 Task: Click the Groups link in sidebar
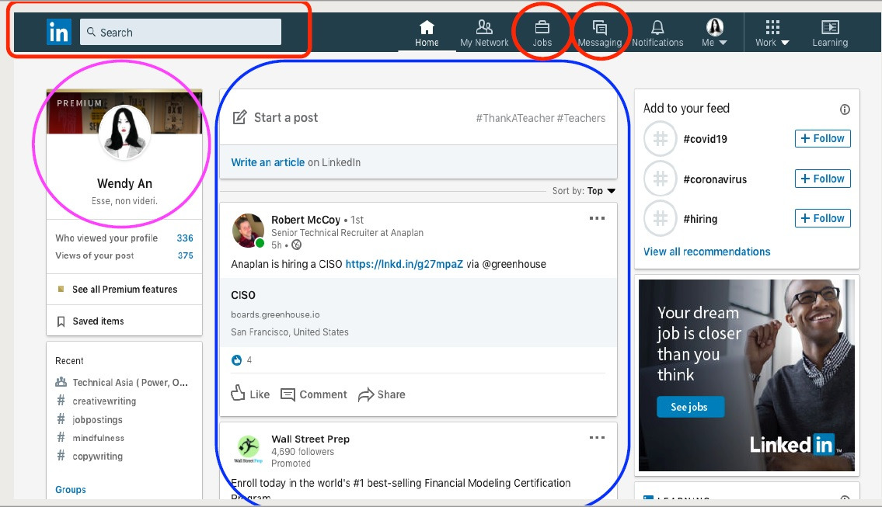(70, 490)
